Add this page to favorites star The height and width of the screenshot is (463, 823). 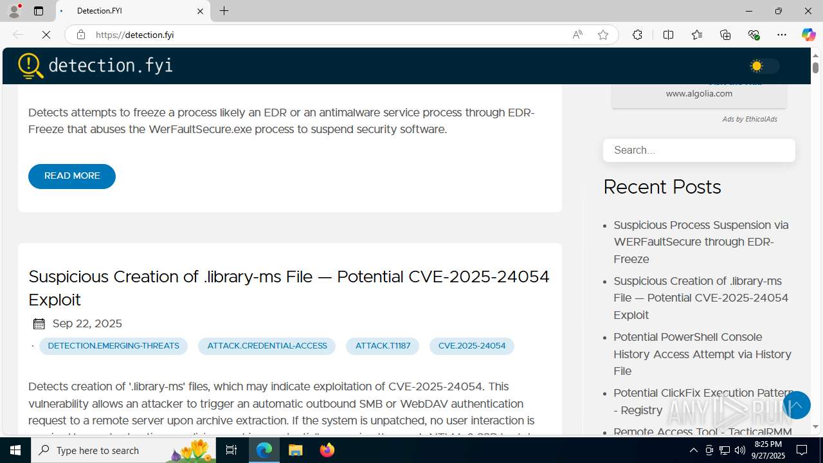[603, 35]
